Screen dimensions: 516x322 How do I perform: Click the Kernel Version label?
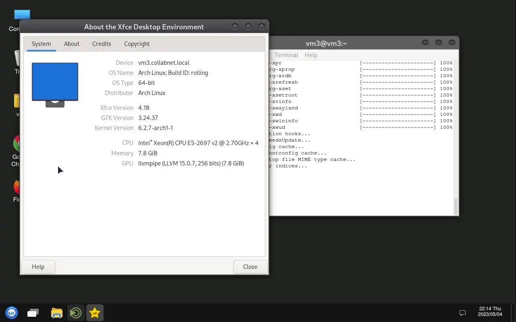tap(114, 128)
